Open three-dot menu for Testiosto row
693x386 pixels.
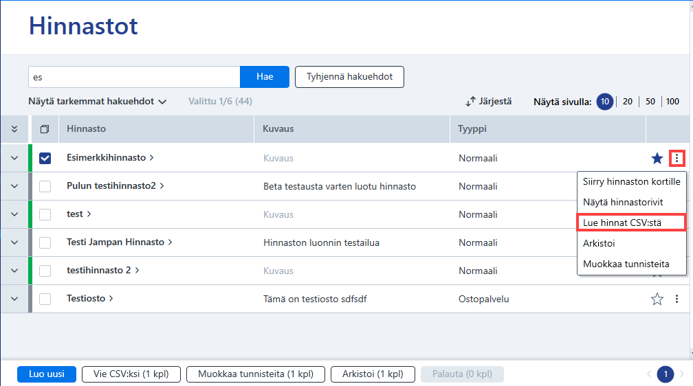click(x=676, y=299)
